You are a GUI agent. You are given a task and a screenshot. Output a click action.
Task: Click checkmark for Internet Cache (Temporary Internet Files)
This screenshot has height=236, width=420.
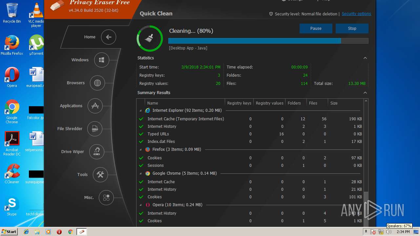point(141,119)
